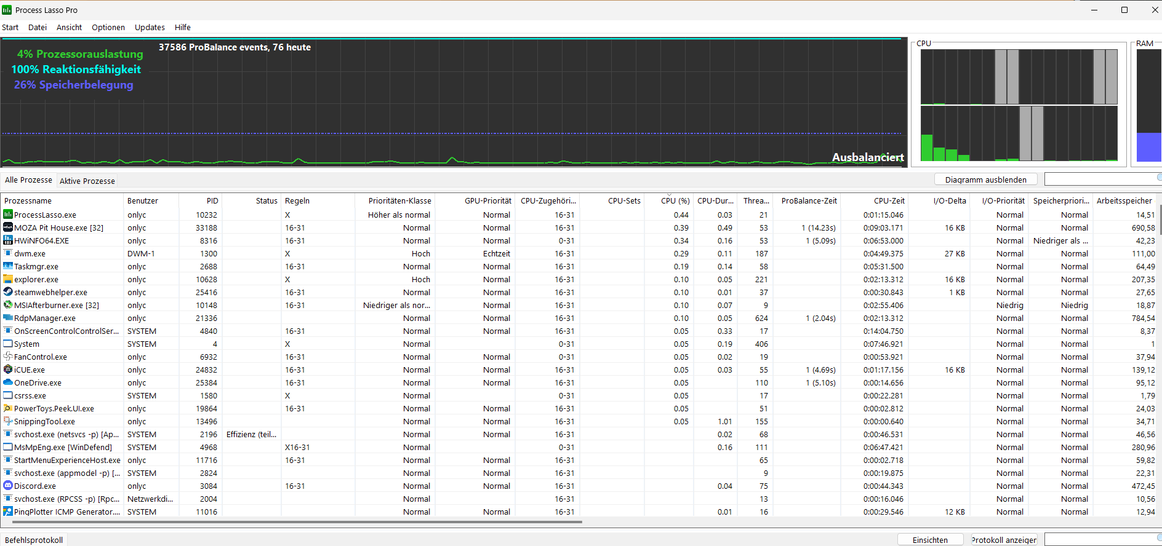Click the CPU core utilization graph
The width and height of the screenshot is (1162, 546).
1019,105
